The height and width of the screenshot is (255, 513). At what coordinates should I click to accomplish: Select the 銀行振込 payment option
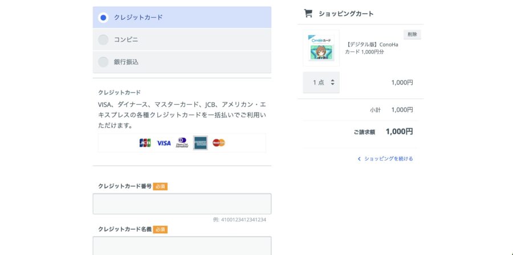(103, 62)
